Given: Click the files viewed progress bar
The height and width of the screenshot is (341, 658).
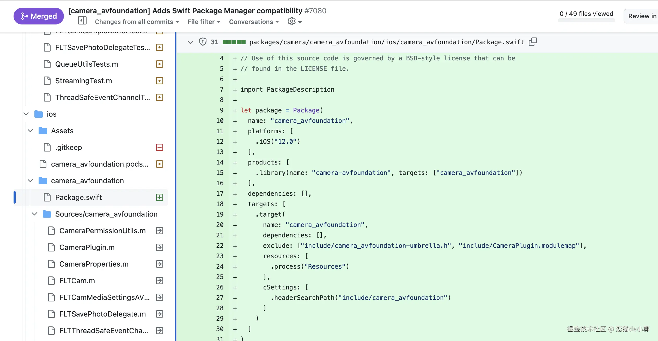Looking at the screenshot, I should [x=586, y=20].
